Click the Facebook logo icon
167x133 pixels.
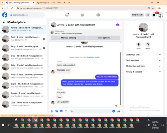click(x=5, y=15)
